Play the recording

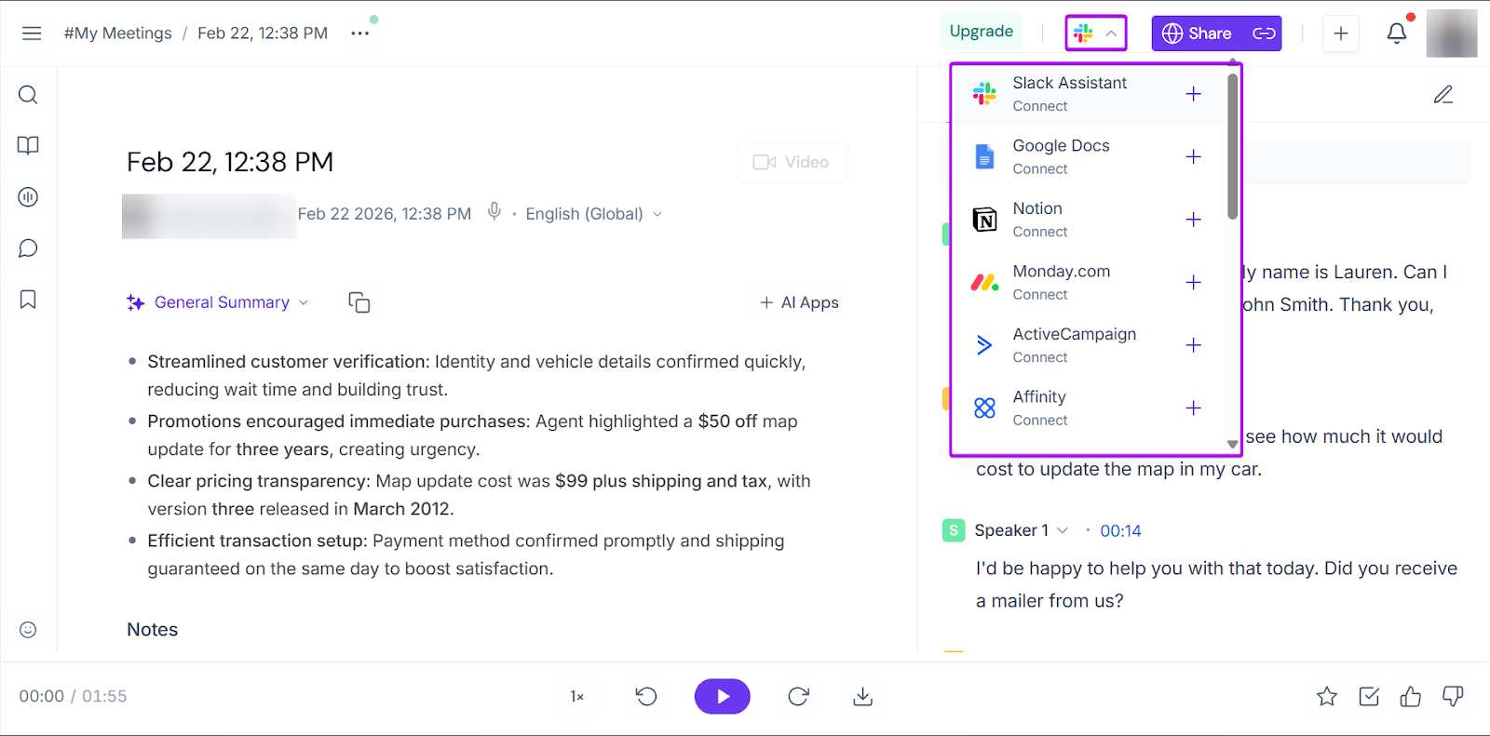723,696
